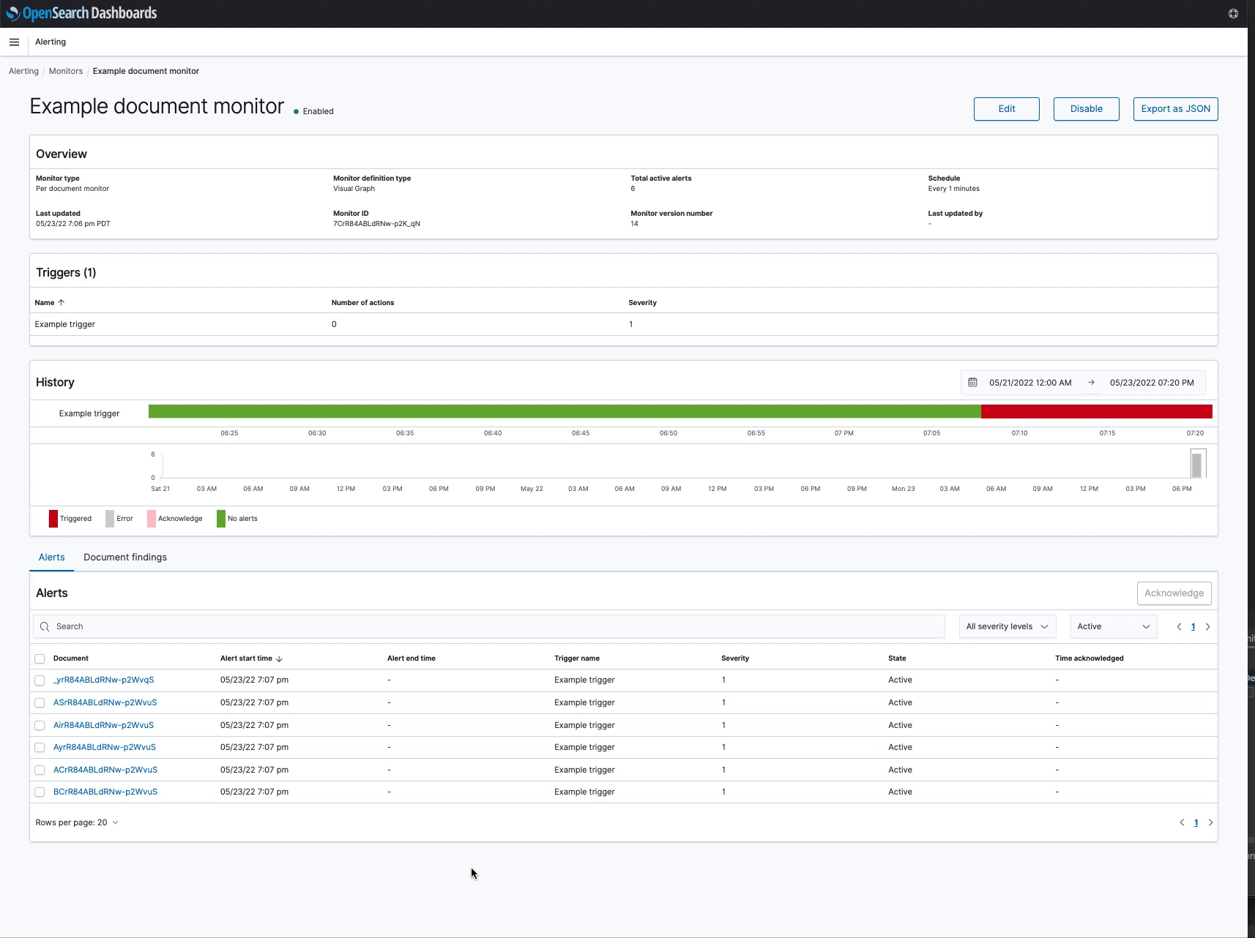Open document ASrR84ABLdRNw-p2WvuS link
Viewport: 1255px width, 938px height.
point(105,702)
